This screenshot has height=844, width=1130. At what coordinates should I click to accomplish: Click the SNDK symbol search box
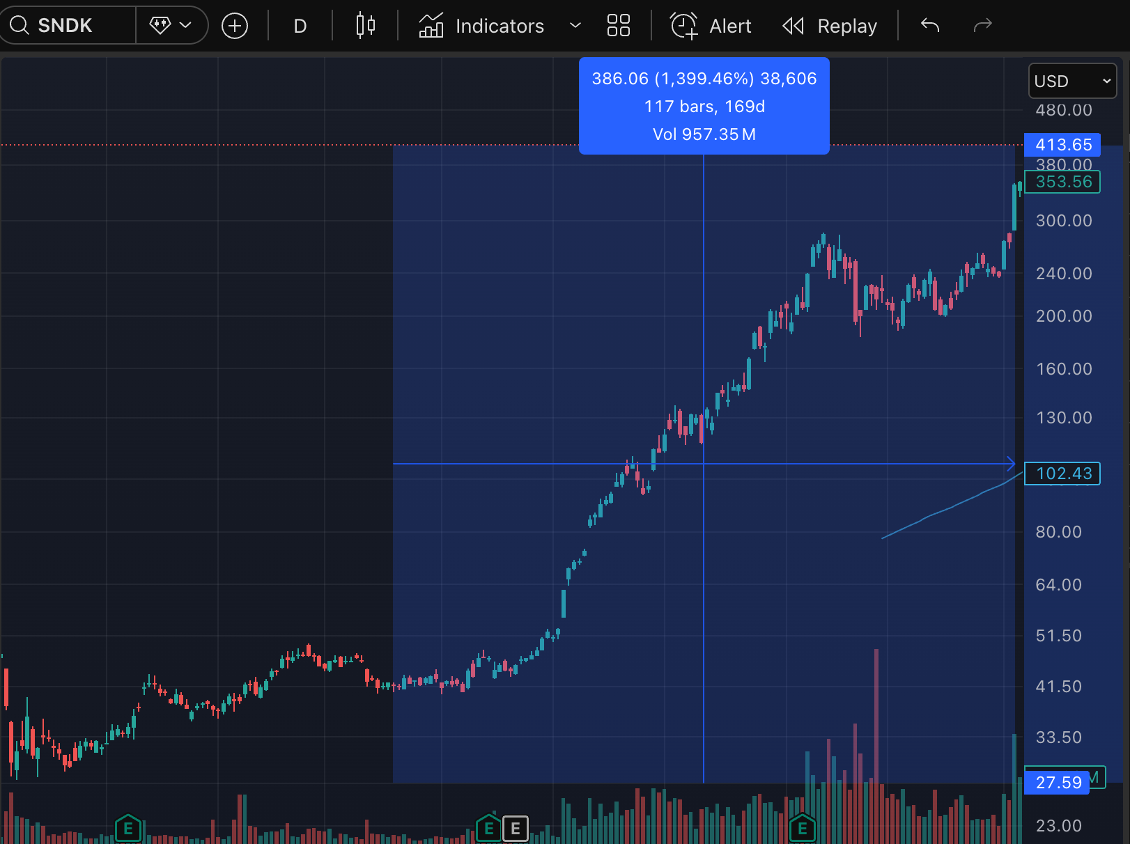68,26
